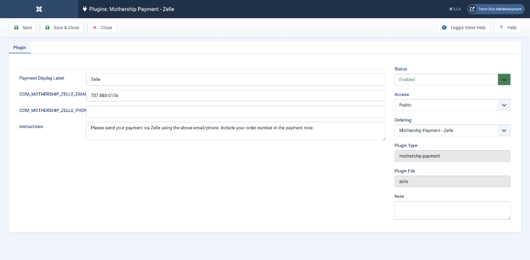Click the Plugin File label

tap(404, 171)
